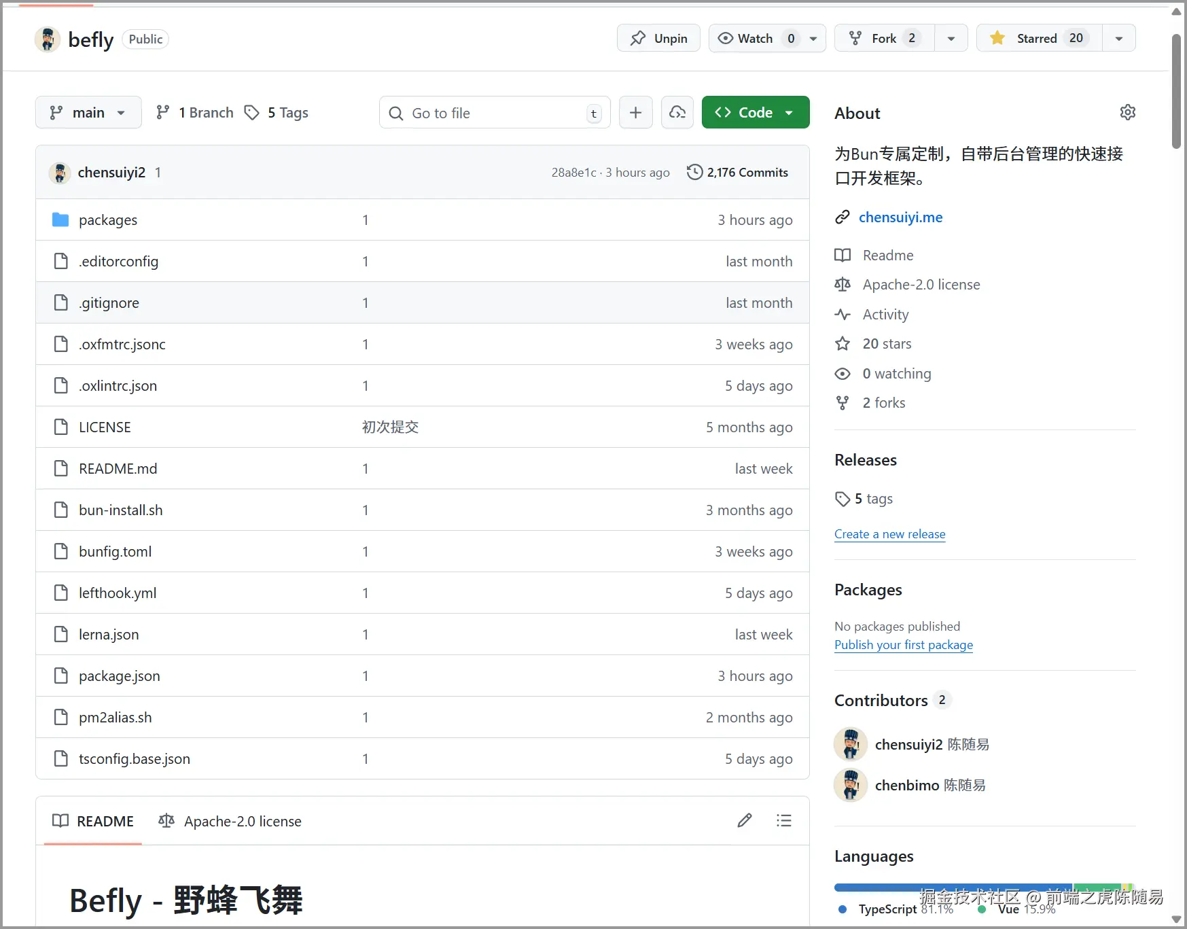The width and height of the screenshot is (1187, 929).
Task: Open the tsconfig.base.json file
Action: click(x=135, y=759)
